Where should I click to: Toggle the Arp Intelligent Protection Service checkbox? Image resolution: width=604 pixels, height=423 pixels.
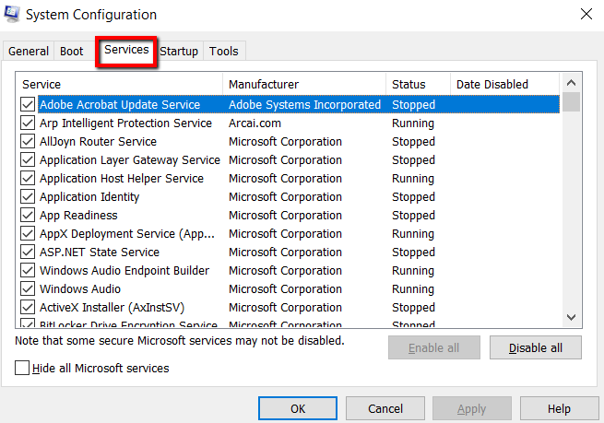pyautogui.click(x=28, y=123)
